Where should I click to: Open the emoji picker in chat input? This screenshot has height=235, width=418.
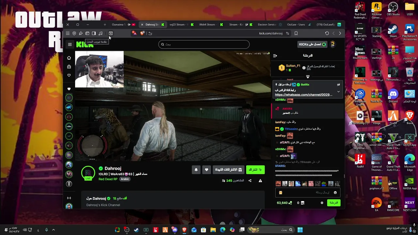point(335,193)
